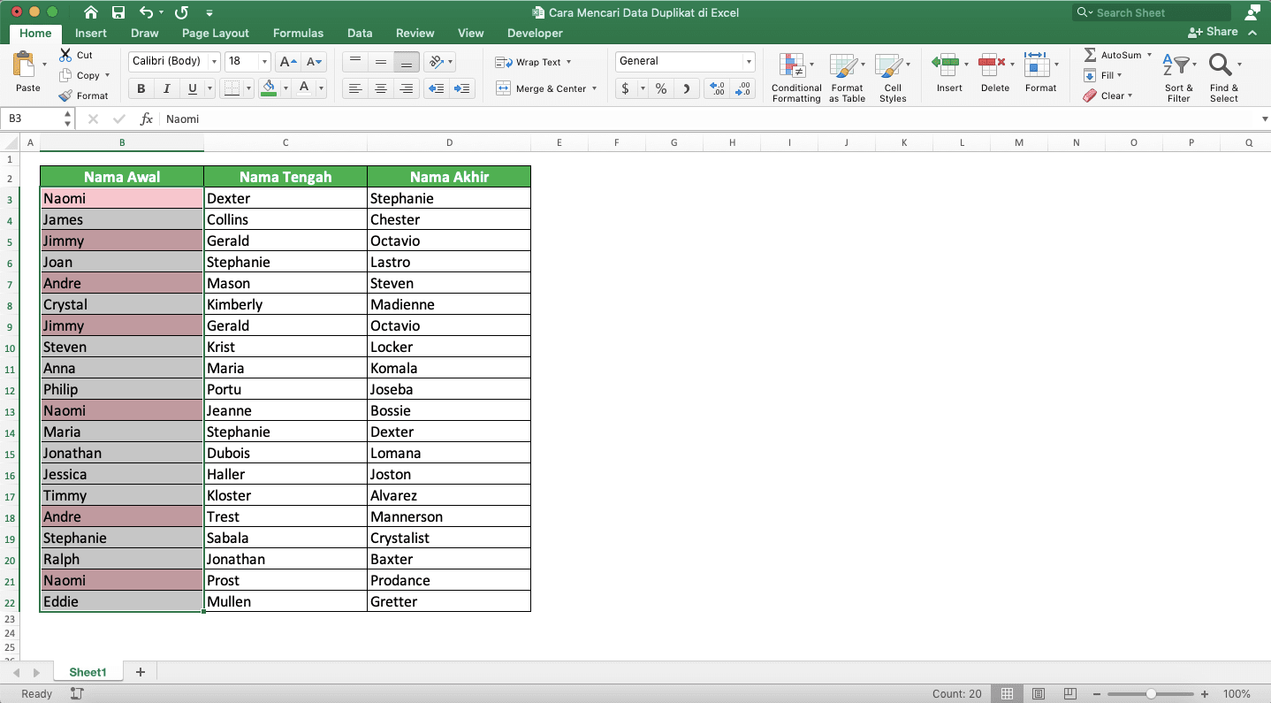Toggle middle vertical alignment

click(x=381, y=62)
